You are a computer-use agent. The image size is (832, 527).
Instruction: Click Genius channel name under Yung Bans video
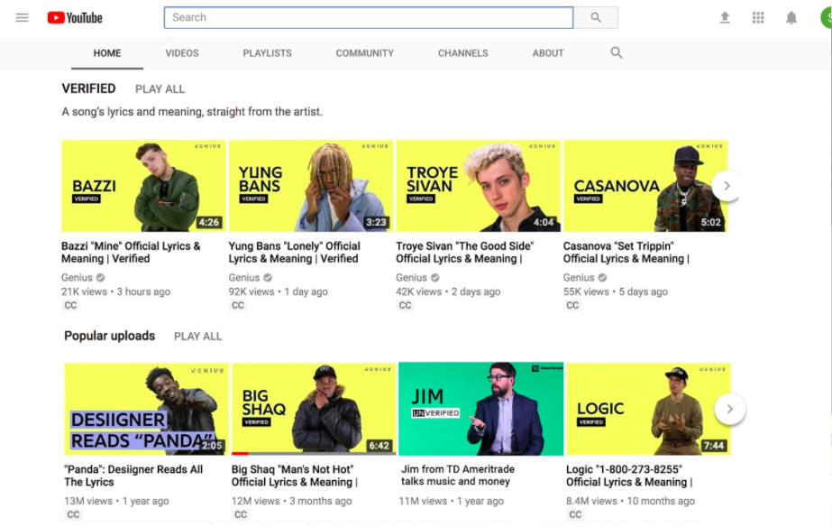244,277
